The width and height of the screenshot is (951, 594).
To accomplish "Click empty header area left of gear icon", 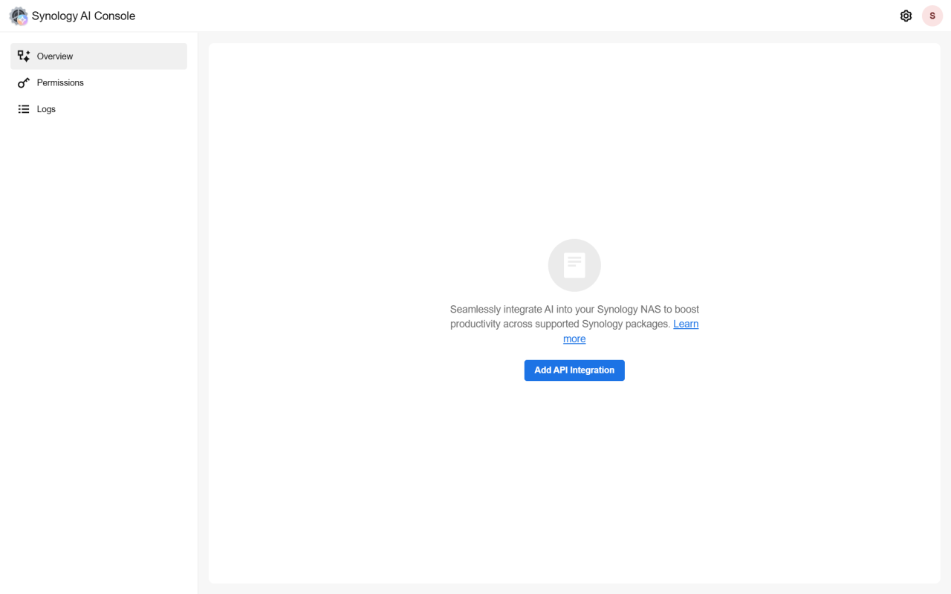I will click(520, 16).
